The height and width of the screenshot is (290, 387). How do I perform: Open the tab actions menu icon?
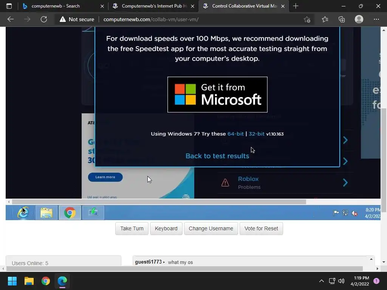[9, 6]
